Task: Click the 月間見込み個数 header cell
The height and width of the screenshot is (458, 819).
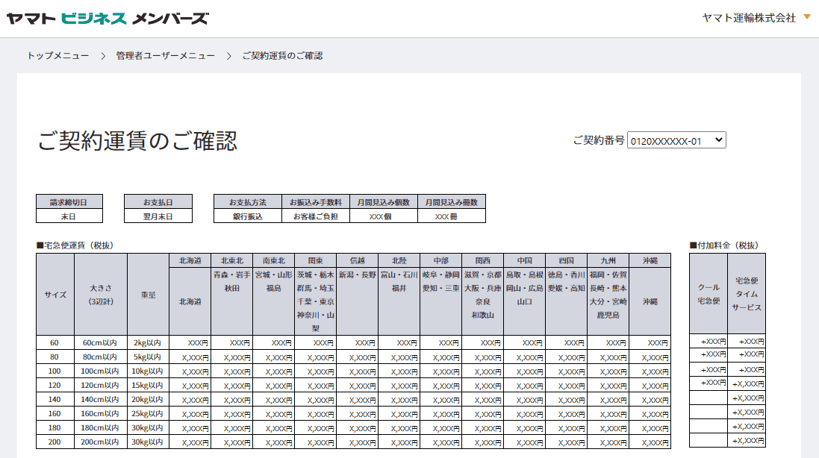Action: [x=382, y=201]
